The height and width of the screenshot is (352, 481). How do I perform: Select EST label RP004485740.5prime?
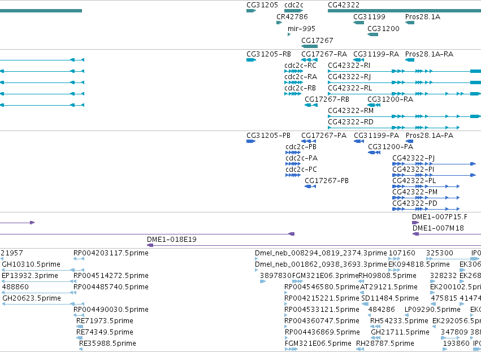pos(111,288)
